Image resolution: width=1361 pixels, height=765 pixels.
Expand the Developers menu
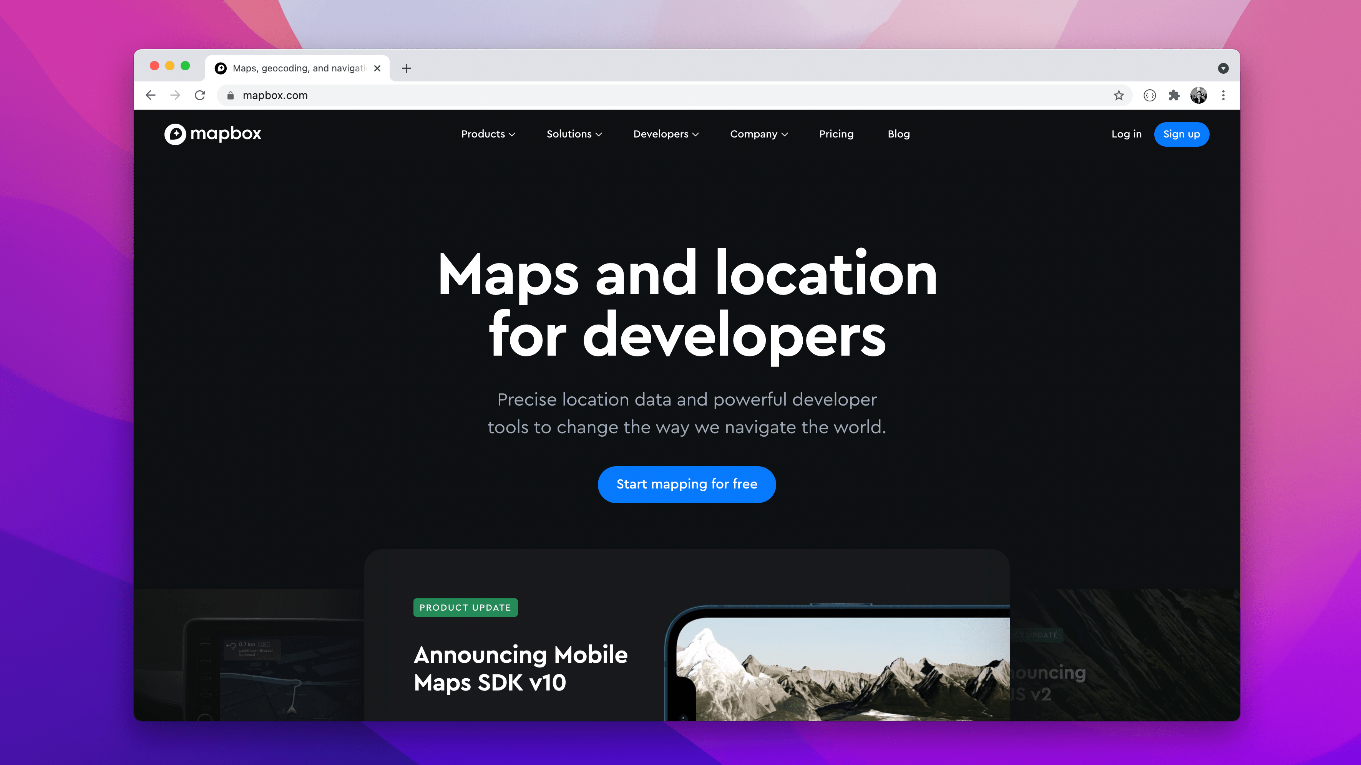pos(666,134)
